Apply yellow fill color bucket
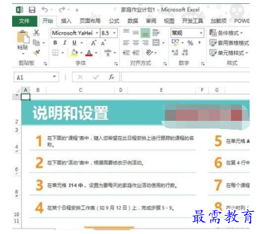259x234 pixels. [74, 53]
